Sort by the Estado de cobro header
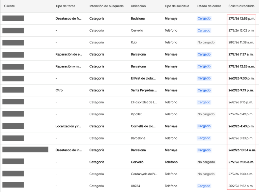 pyautogui.click(x=209, y=6)
